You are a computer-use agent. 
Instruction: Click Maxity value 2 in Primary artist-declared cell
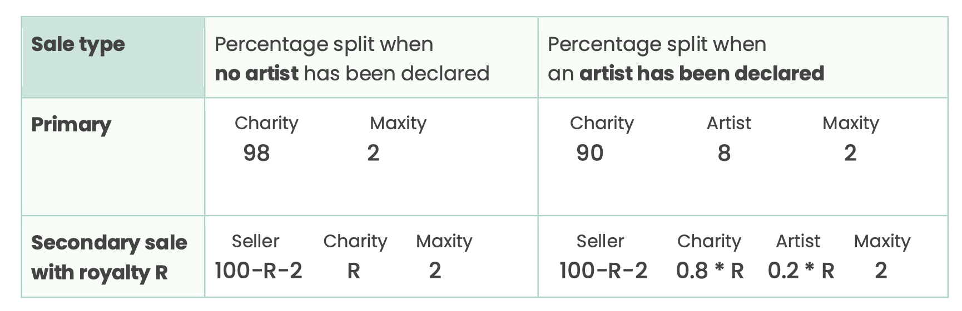click(850, 153)
